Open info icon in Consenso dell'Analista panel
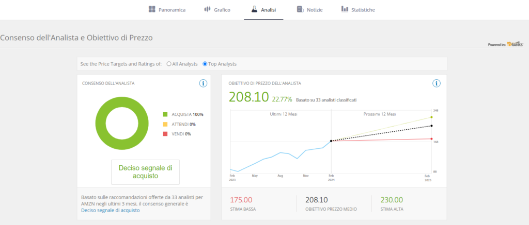Screen dimensions: 529x225 tap(203, 83)
